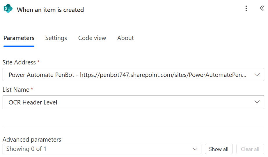Screen dimensions: 268x157
Task: Click the Advanced parameters chevron arrow
Action: click(x=195, y=149)
